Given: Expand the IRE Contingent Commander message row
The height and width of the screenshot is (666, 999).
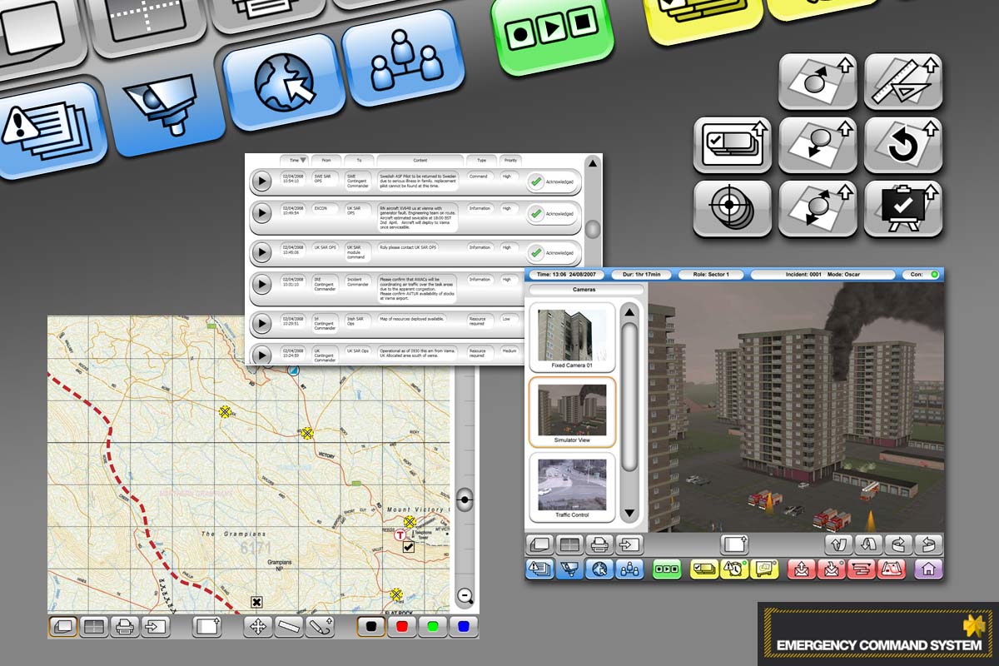Looking at the screenshot, I should pyautogui.click(x=261, y=285).
